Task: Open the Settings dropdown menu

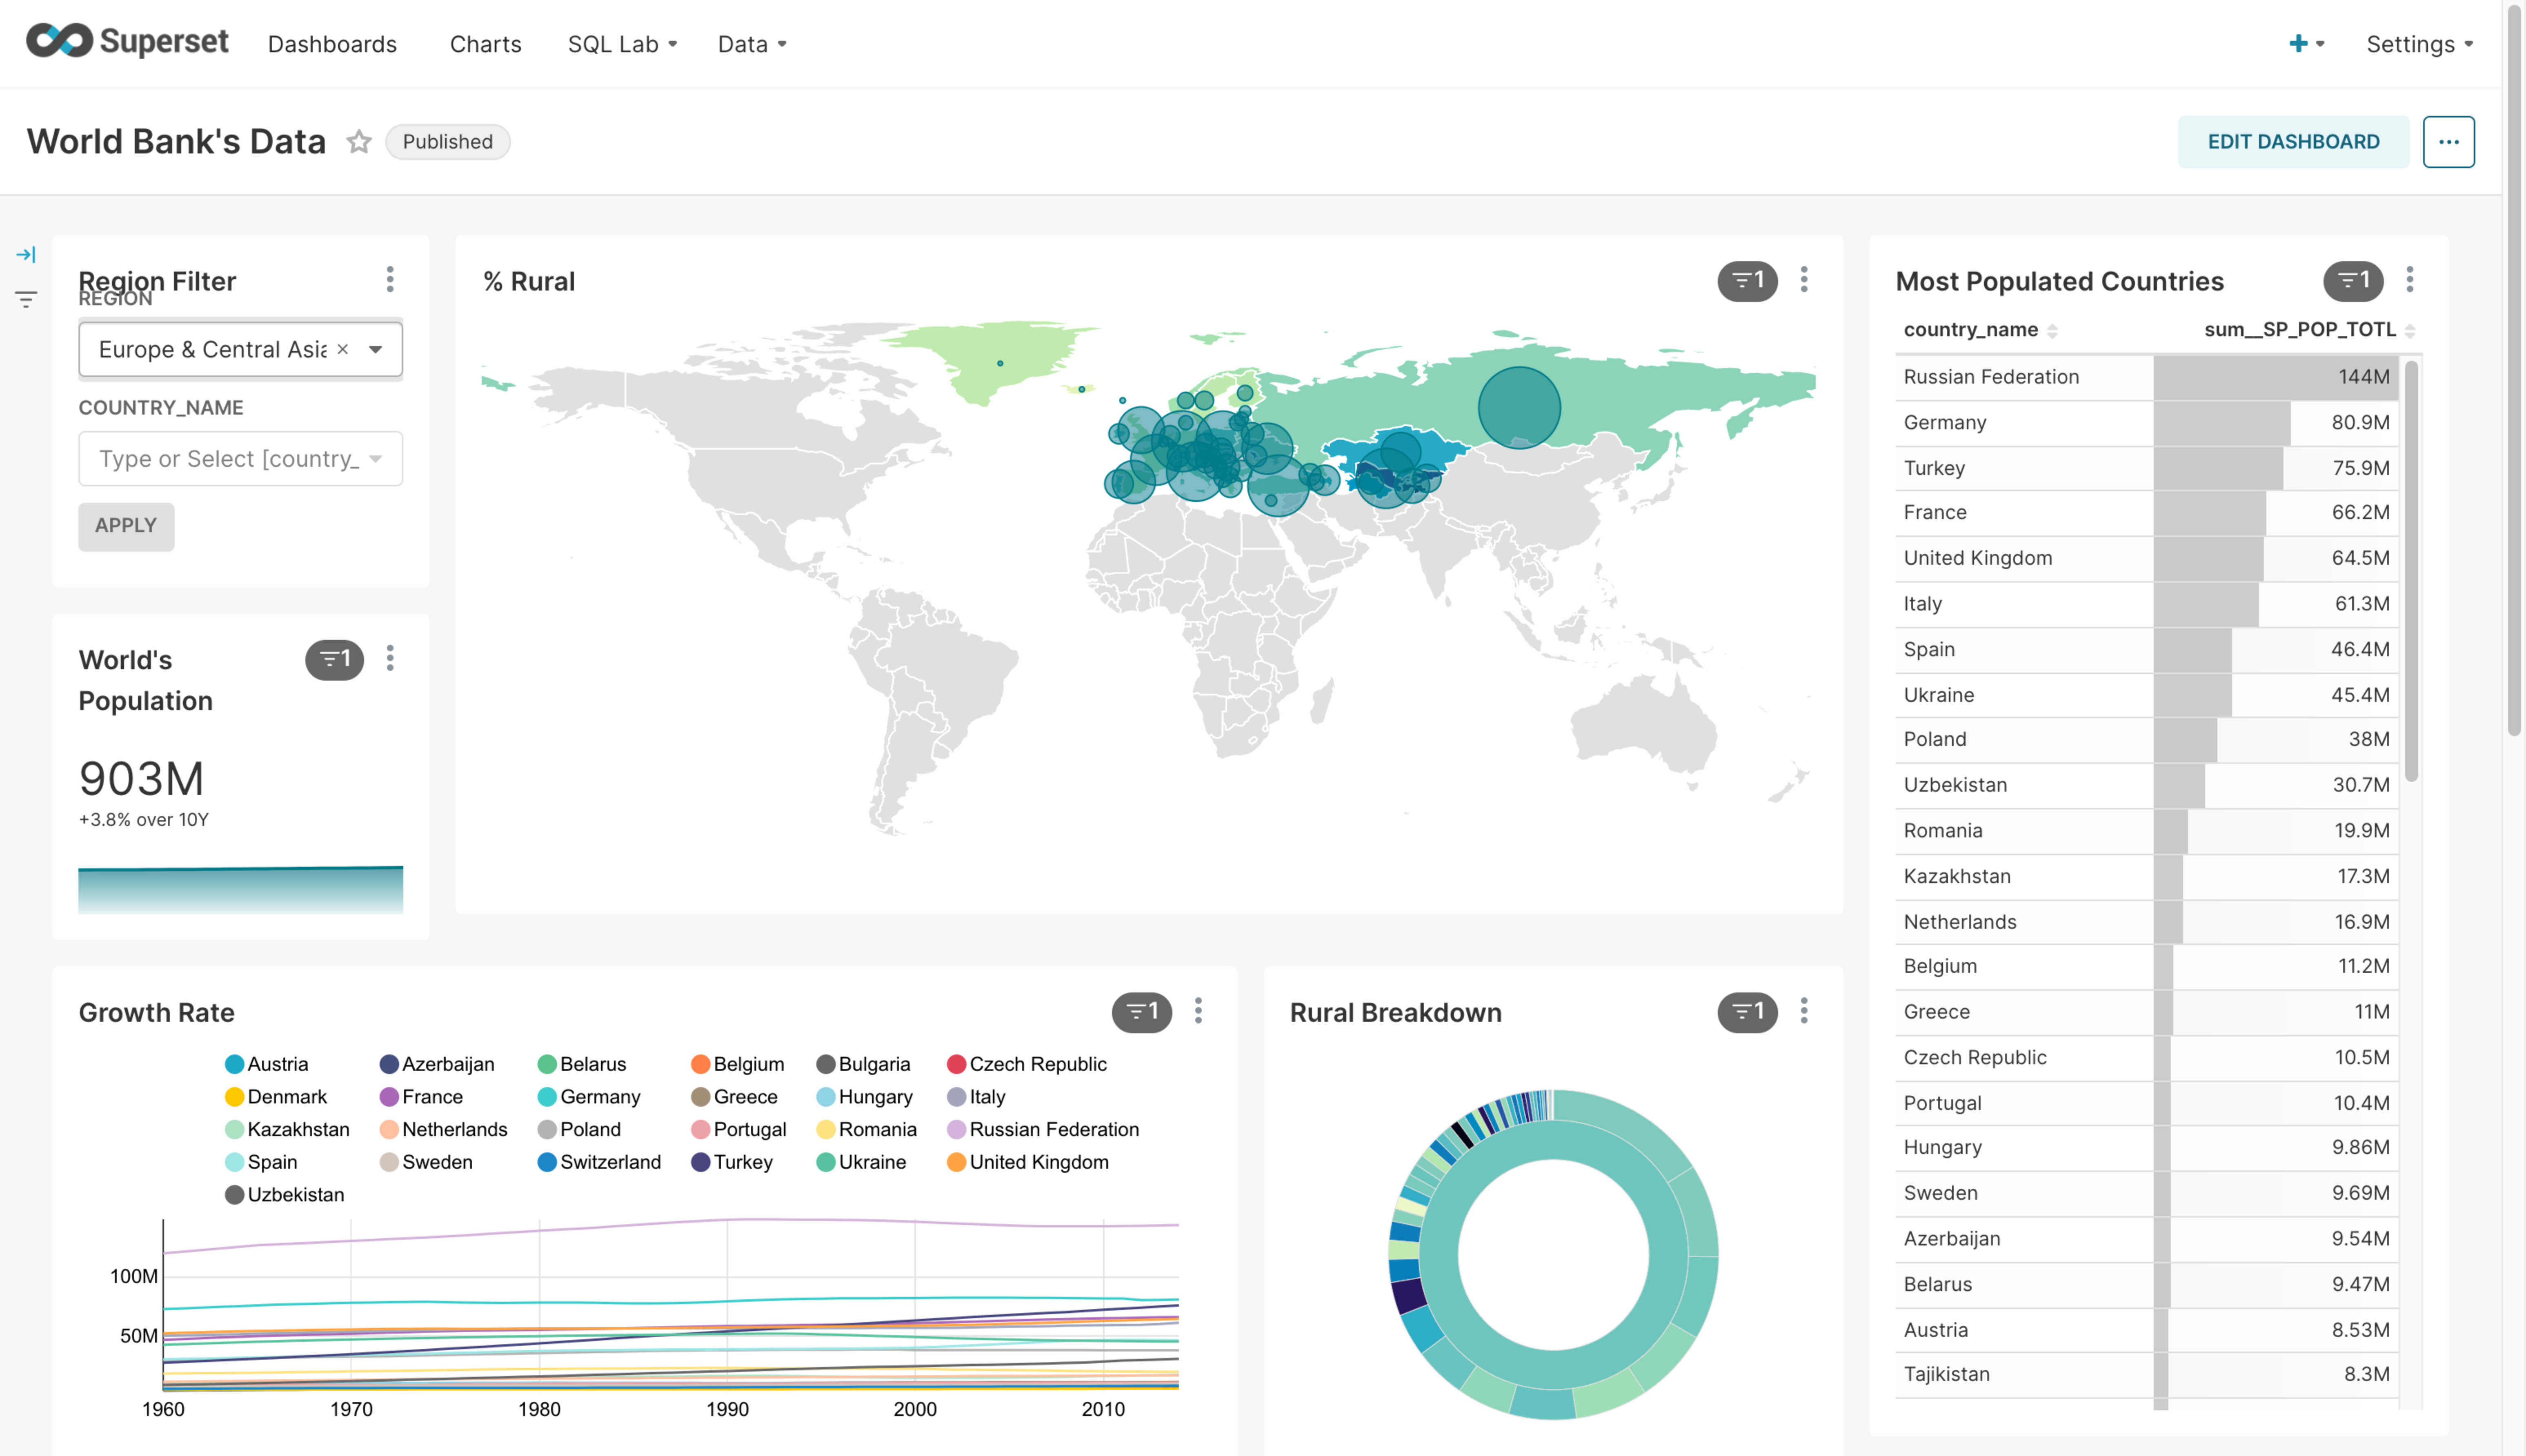Action: point(2419,44)
